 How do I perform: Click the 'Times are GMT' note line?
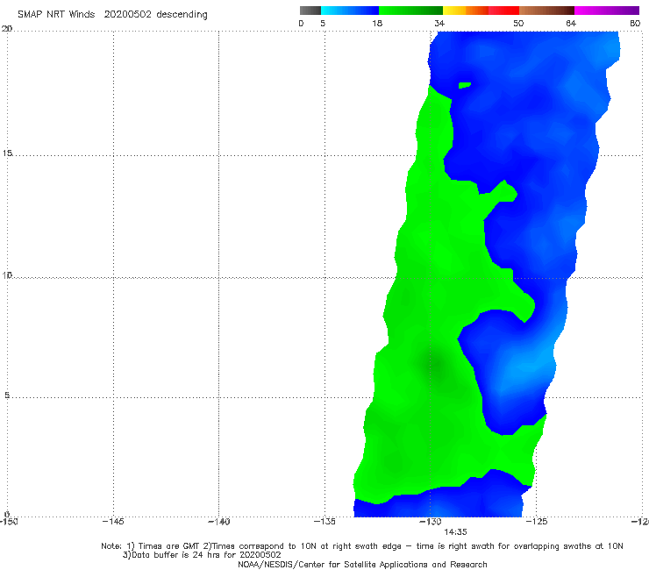point(362,546)
